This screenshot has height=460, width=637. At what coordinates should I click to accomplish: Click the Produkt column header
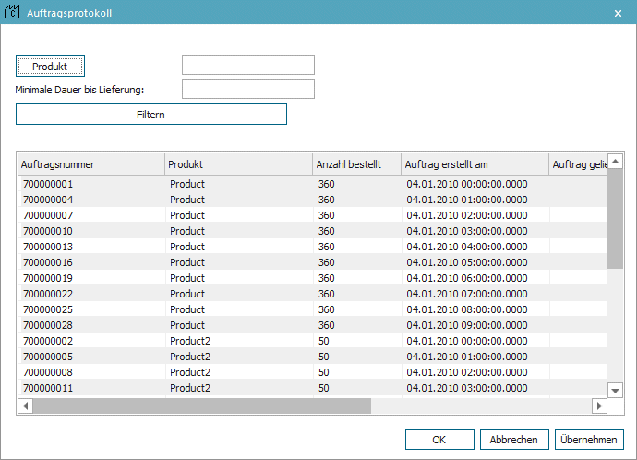tap(238, 164)
